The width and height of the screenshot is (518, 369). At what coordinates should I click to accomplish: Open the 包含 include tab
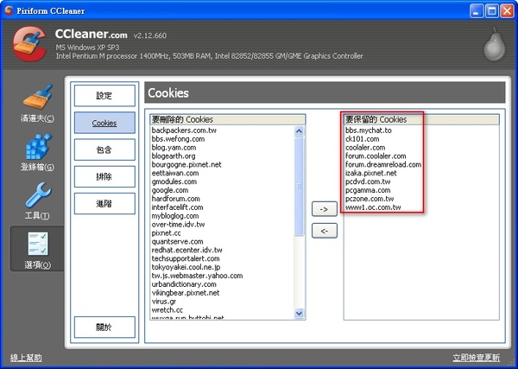point(104,150)
